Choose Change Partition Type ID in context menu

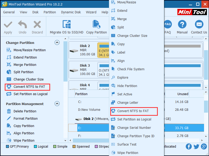(x=137, y=136)
